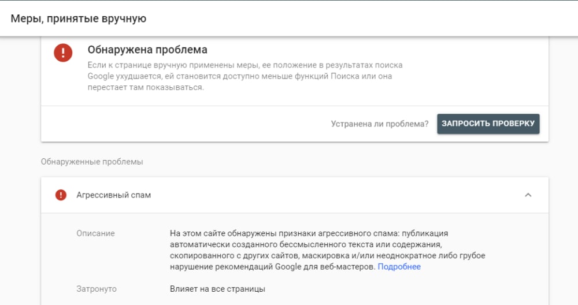Click 'перестает там показываться' text line
The width and height of the screenshot is (578, 305).
(x=145, y=87)
